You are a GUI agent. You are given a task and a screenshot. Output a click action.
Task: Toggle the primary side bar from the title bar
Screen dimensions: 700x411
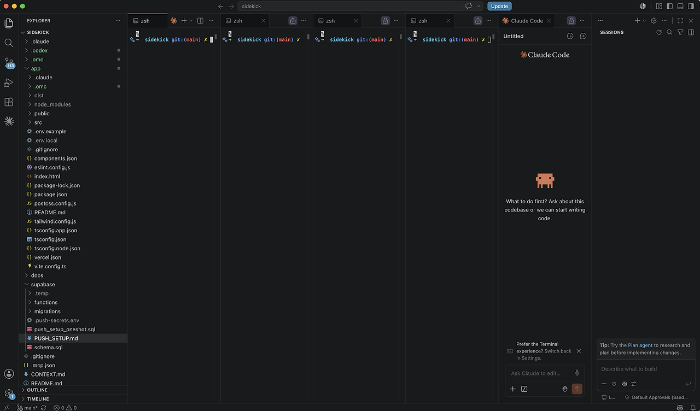(x=670, y=6)
